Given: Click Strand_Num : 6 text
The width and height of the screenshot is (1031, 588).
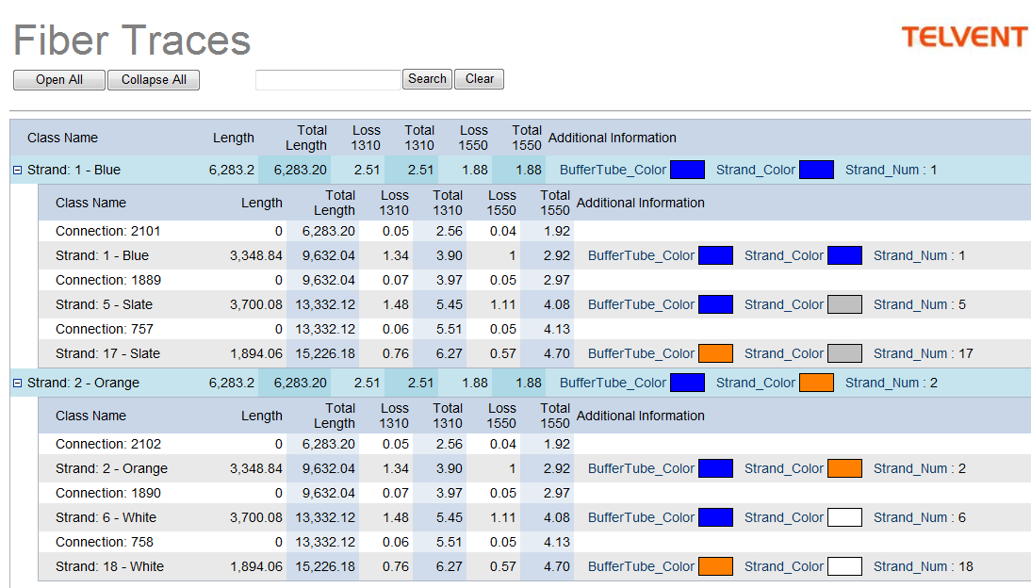Looking at the screenshot, I should 919,517.
